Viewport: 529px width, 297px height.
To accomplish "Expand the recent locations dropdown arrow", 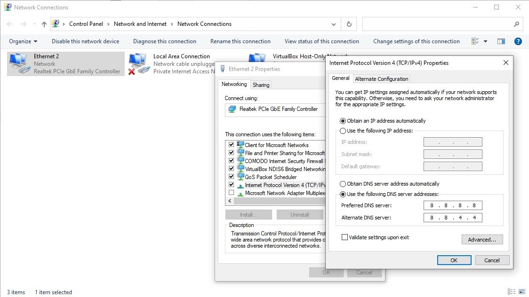I will (x=34, y=24).
